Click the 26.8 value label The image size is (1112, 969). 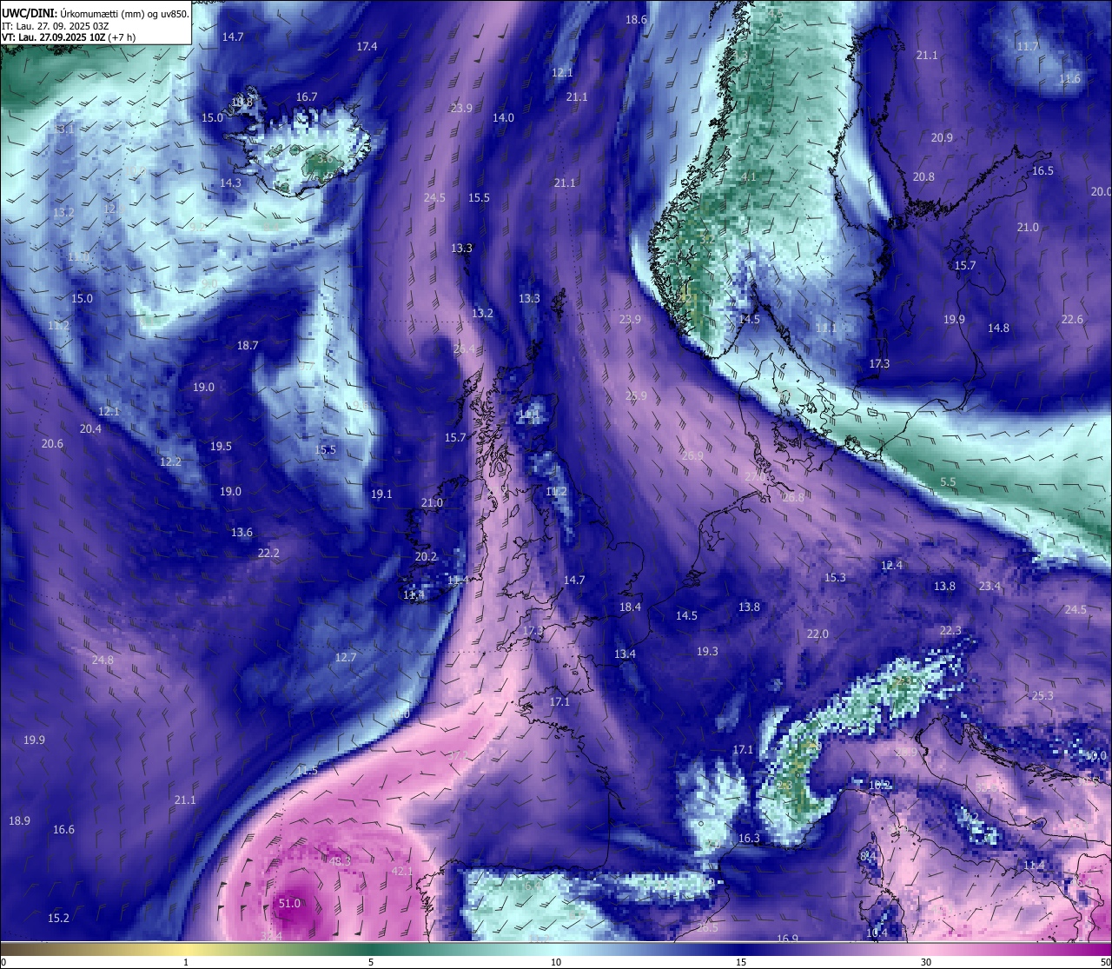(792, 498)
